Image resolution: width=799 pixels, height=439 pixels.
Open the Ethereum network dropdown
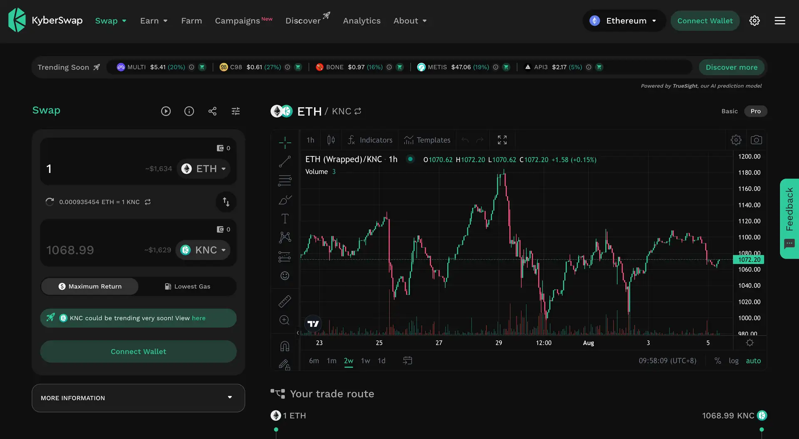tap(624, 21)
